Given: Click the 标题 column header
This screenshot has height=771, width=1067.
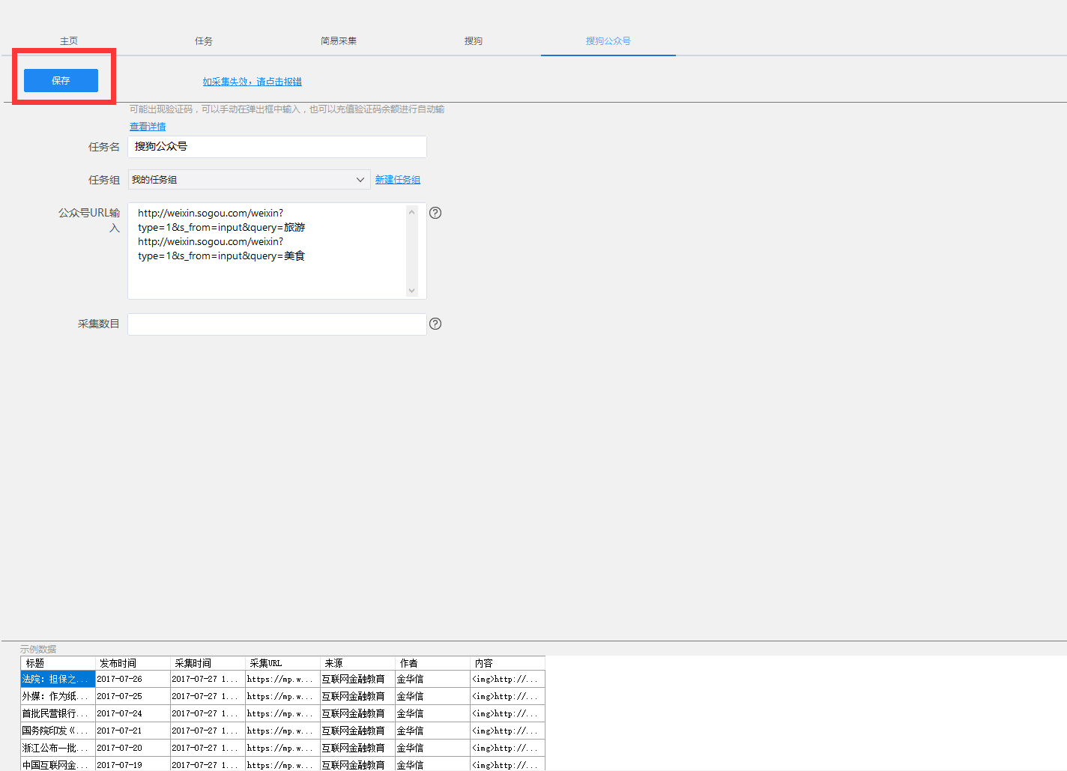Looking at the screenshot, I should pyautogui.click(x=58, y=663).
